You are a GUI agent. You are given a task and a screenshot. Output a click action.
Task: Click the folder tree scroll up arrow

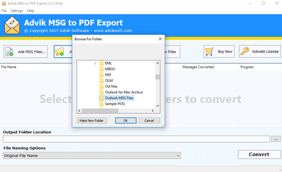[x=158, y=63]
